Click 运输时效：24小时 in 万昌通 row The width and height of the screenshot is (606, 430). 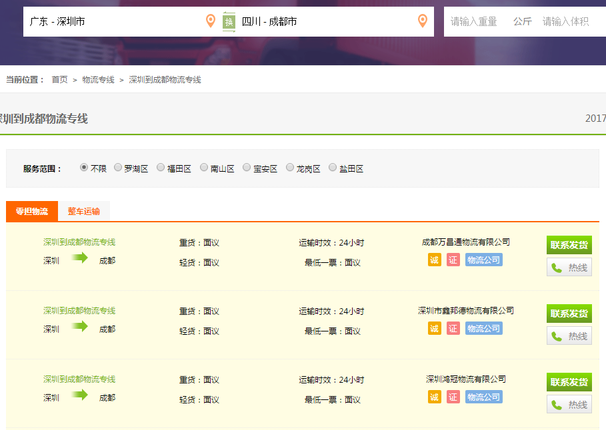click(331, 243)
